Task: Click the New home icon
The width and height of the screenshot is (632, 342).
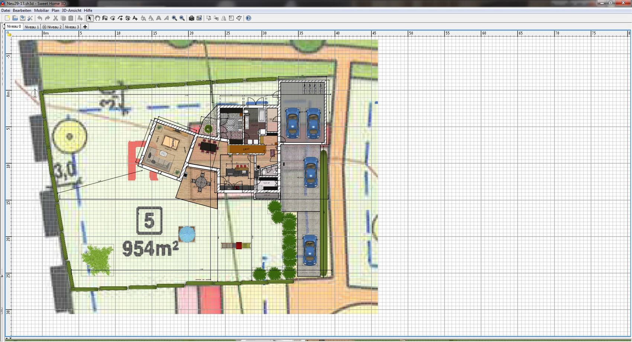Action: pos(7,18)
